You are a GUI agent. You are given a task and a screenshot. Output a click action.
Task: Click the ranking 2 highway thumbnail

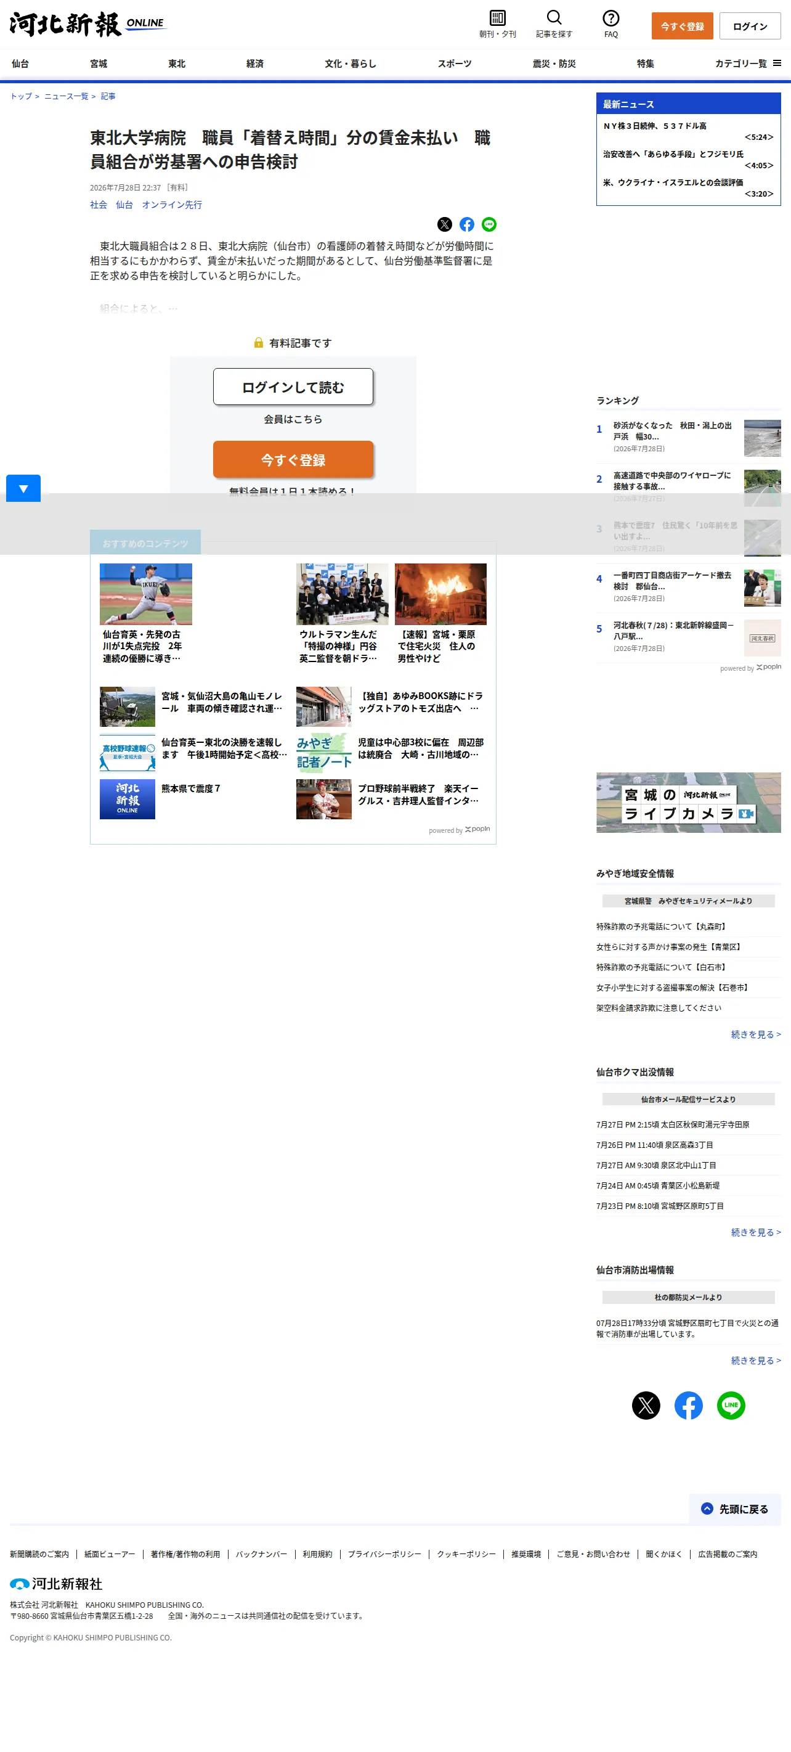(763, 488)
